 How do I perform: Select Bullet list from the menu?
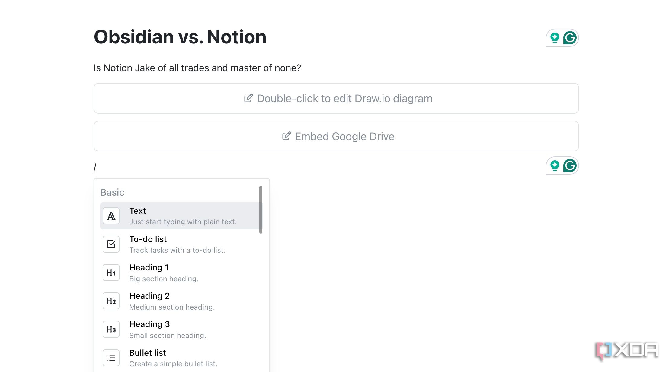(x=181, y=358)
